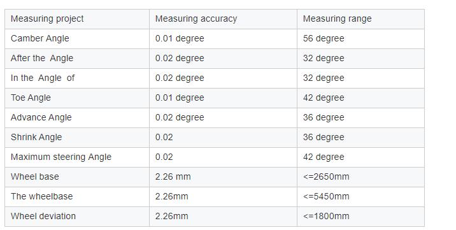Select the Toe Angle row label
The height and width of the screenshot is (230, 456).
click(77, 98)
